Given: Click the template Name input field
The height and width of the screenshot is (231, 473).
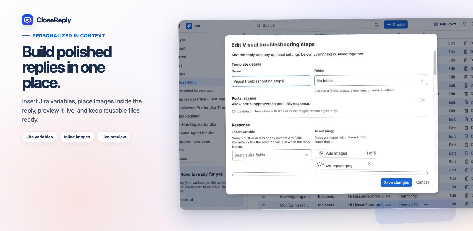Looking at the screenshot, I should [x=271, y=81].
